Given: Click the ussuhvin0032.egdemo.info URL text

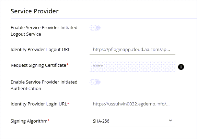Looking at the screenshot, I should [131, 104].
